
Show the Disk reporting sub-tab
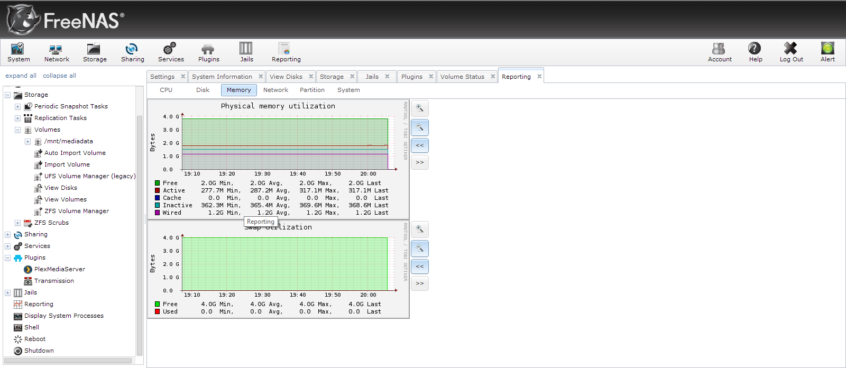[x=203, y=90]
